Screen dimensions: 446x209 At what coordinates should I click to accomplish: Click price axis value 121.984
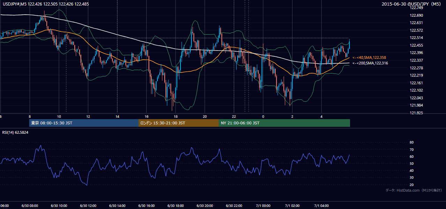point(417,105)
